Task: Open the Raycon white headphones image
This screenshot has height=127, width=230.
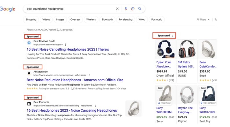Action: [x=187, y=95]
